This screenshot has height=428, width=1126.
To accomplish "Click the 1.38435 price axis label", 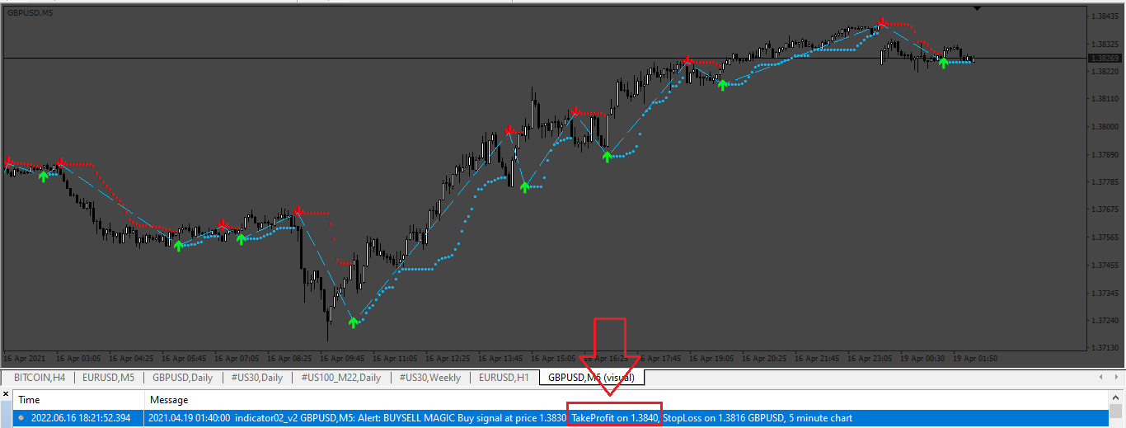I will [x=1104, y=16].
